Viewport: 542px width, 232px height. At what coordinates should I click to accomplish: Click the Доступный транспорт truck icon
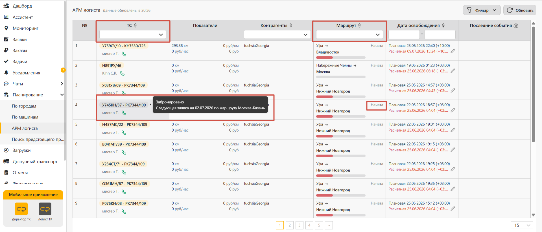[6, 162]
